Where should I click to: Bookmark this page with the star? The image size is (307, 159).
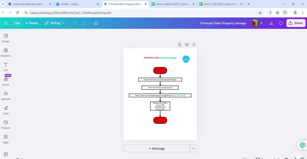(260, 13)
